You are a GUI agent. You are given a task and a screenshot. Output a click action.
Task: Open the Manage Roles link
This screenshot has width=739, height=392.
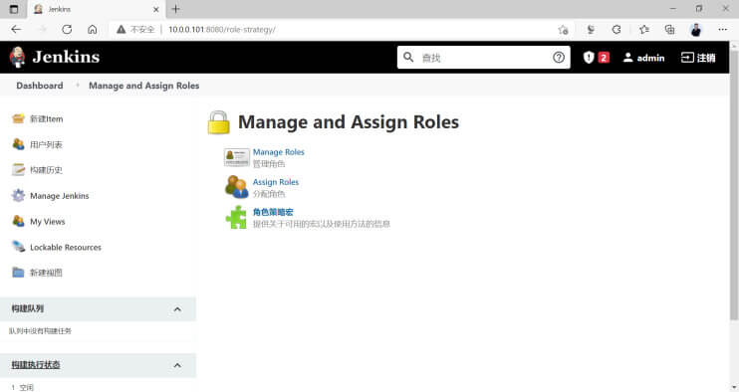(279, 152)
